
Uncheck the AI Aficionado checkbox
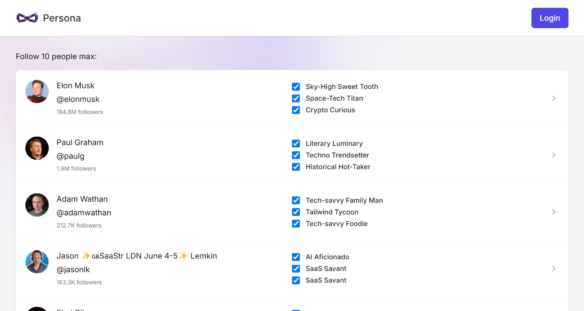pos(296,257)
